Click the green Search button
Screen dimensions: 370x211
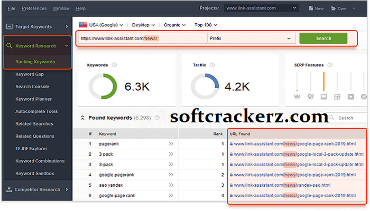(323, 39)
